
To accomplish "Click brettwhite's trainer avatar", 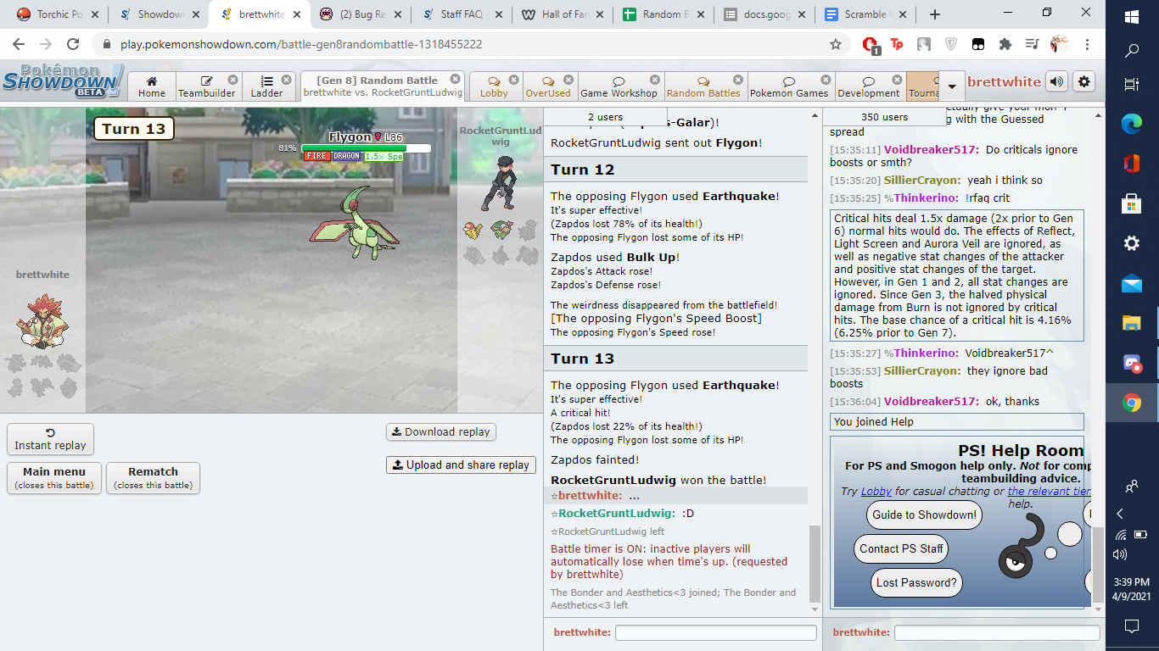I will point(42,320).
